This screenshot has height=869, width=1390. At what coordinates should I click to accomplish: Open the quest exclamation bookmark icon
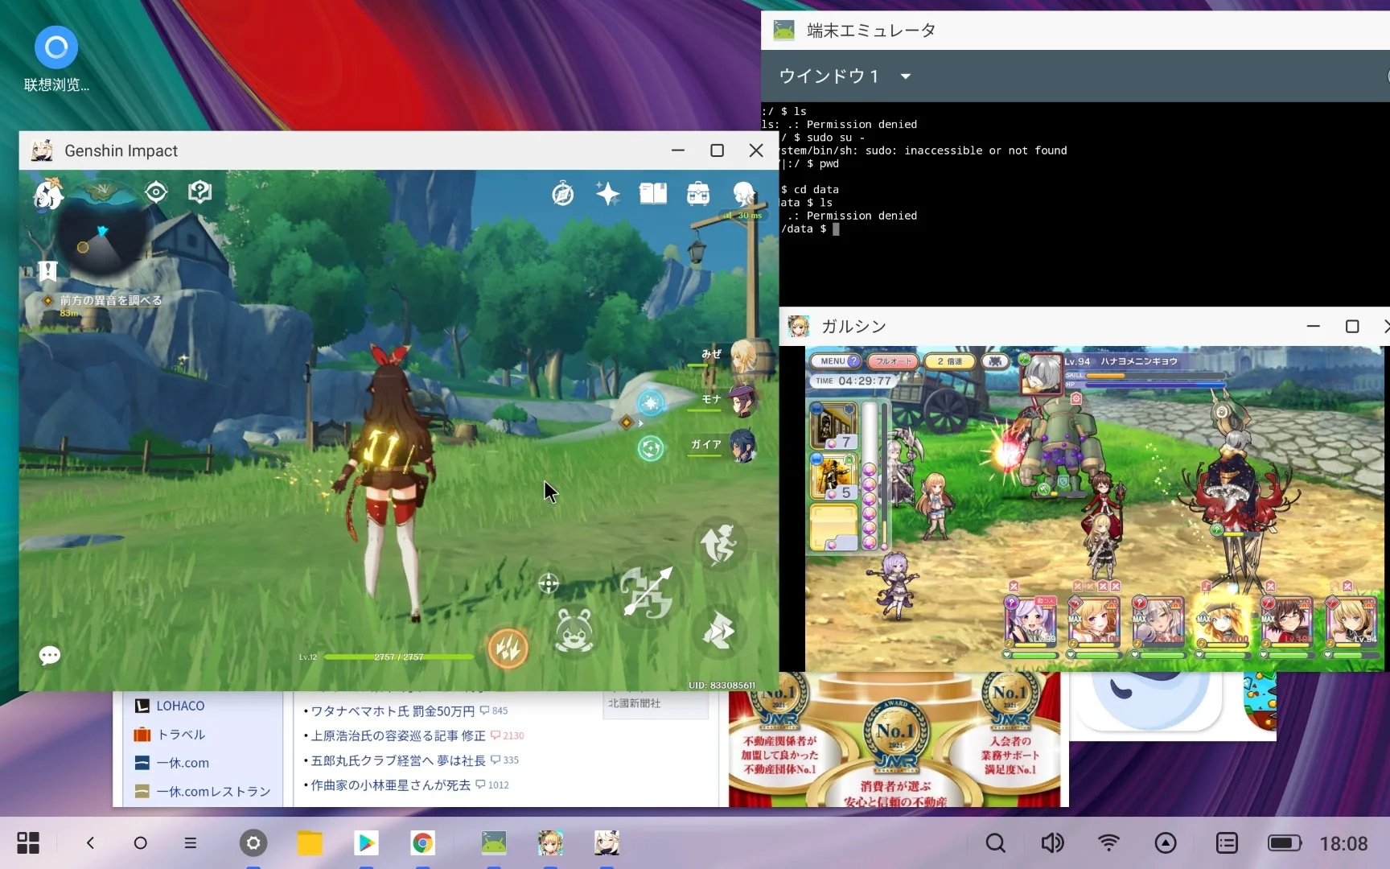[x=48, y=270]
